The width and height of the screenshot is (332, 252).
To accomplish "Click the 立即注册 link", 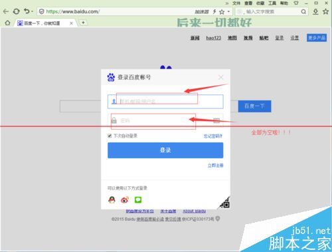I will point(215,166).
